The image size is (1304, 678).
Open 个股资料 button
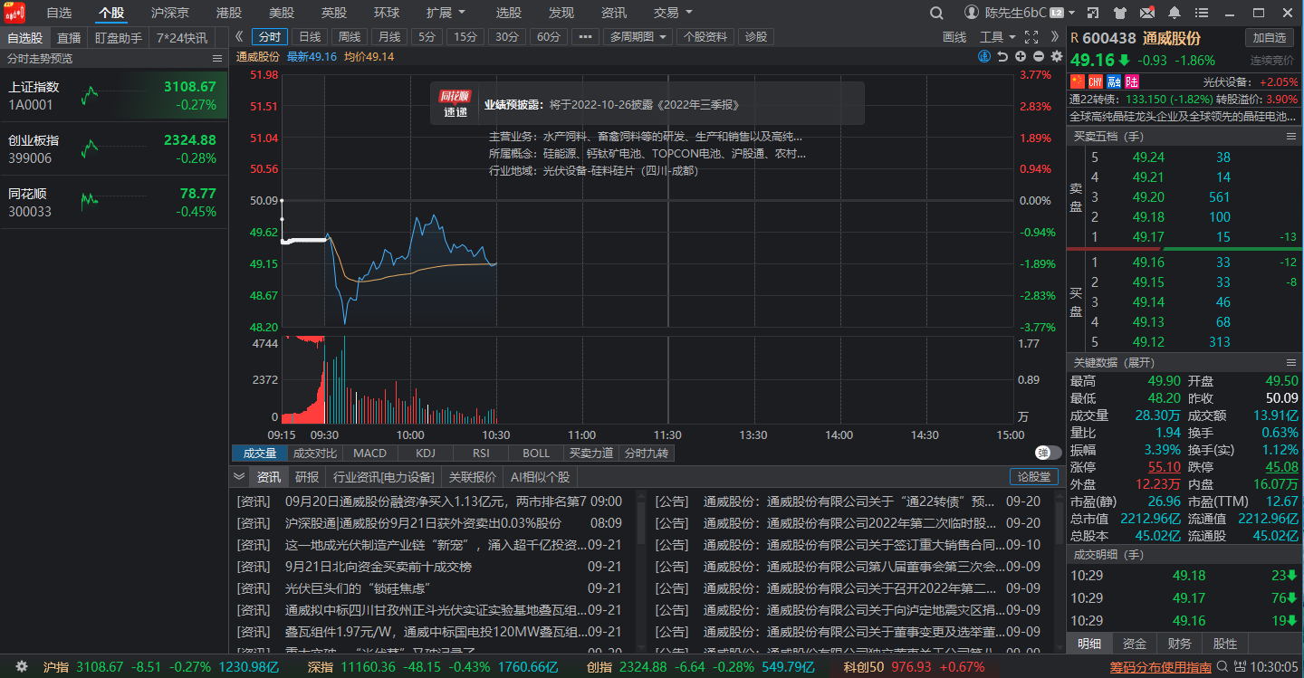(705, 37)
